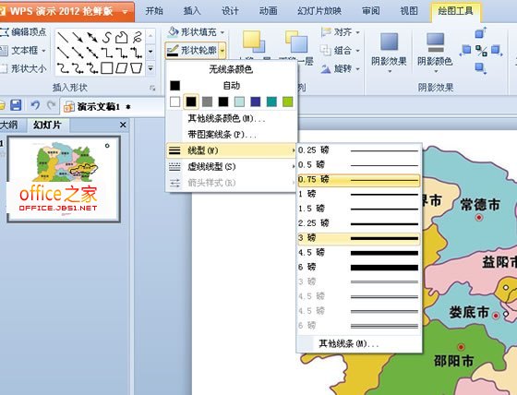Click the bring forward 上移一层 icon
The width and height of the screenshot is (517, 395).
(254, 42)
